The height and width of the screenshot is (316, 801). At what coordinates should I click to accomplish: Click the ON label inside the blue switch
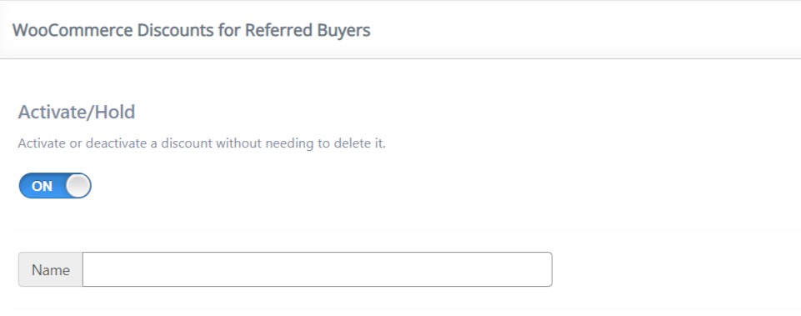(x=42, y=186)
